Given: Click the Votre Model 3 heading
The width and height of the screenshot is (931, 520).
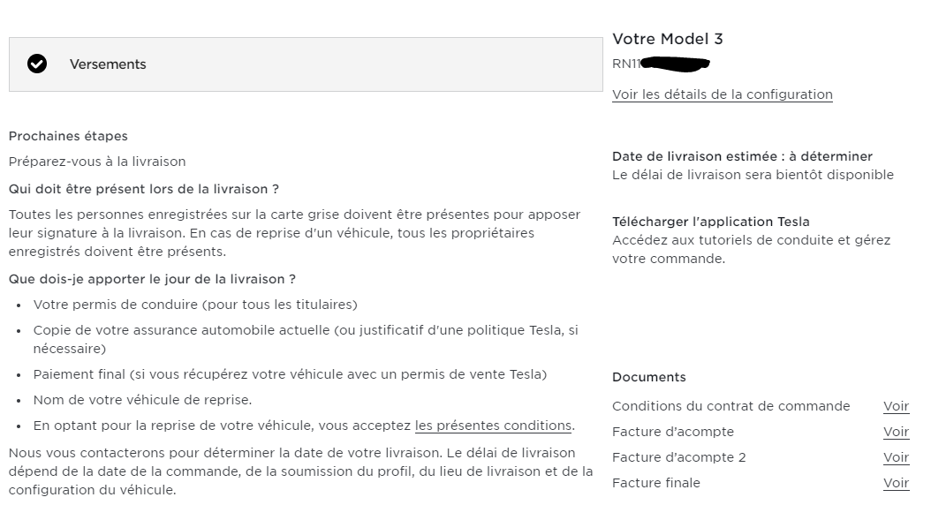Looking at the screenshot, I should click(668, 39).
